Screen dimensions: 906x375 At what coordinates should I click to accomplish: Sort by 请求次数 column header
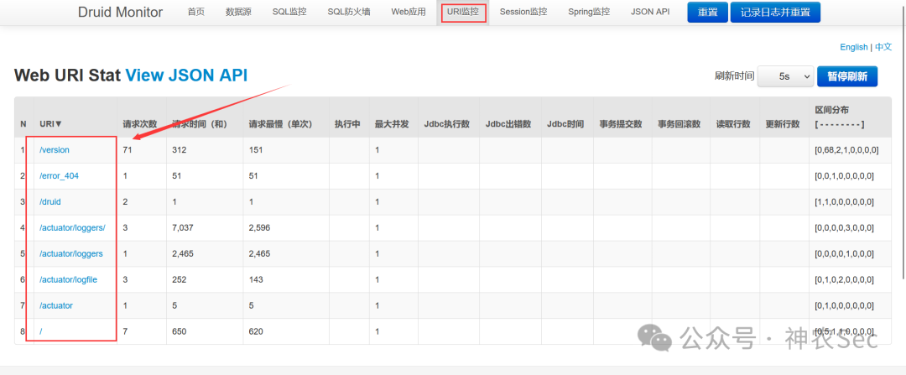140,123
